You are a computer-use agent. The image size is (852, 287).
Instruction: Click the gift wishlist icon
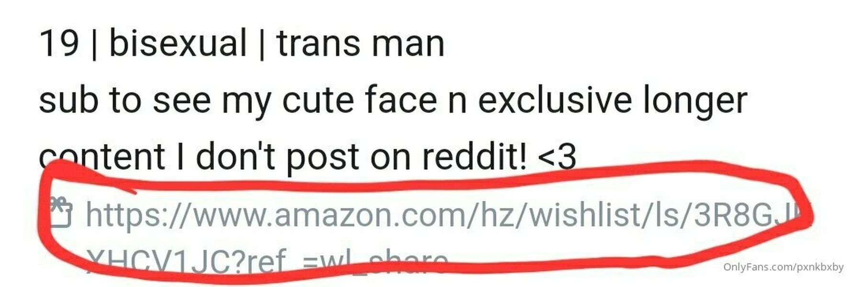[x=61, y=212]
